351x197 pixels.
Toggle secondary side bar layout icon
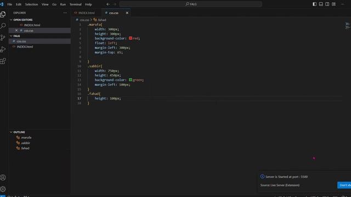click(x=327, y=4)
